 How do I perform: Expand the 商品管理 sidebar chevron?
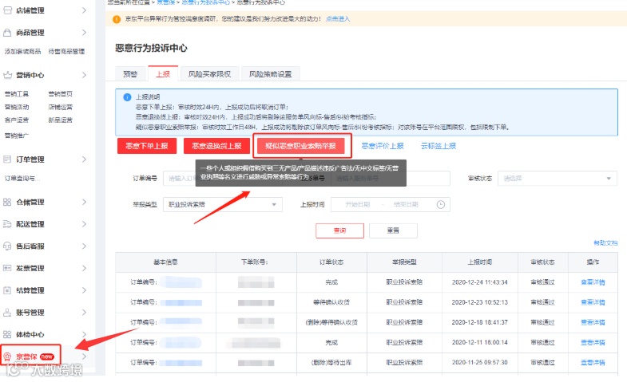[x=84, y=33]
